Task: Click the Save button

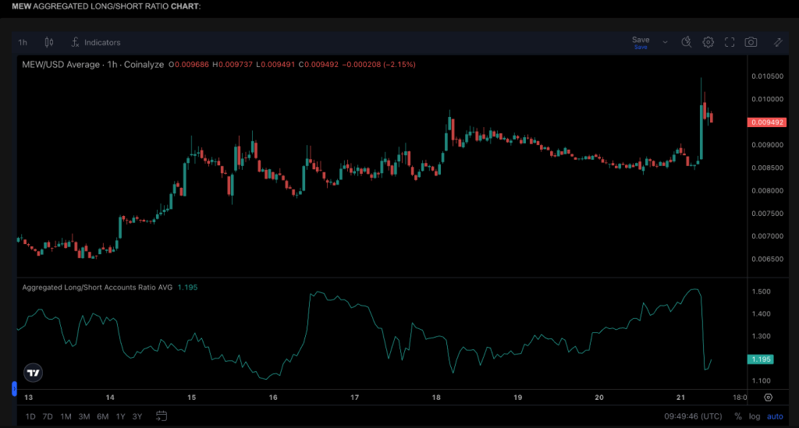Action: point(640,42)
